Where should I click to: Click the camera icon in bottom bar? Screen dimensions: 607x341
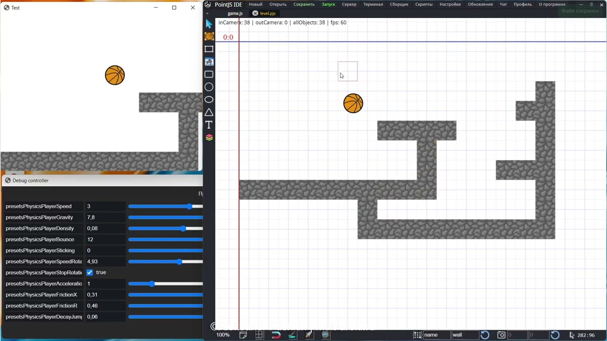501,335
